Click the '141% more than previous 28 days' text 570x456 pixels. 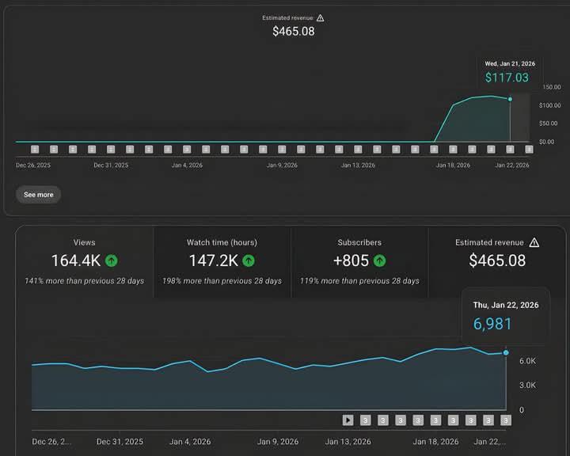84,281
